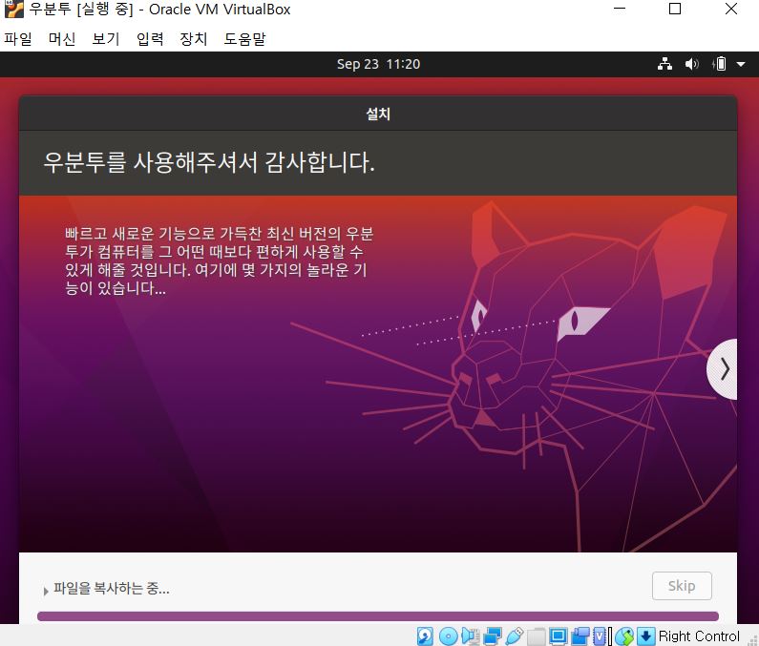This screenshot has width=759, height=646.
Task: Click the audio status icon
Action: [470, 636]
